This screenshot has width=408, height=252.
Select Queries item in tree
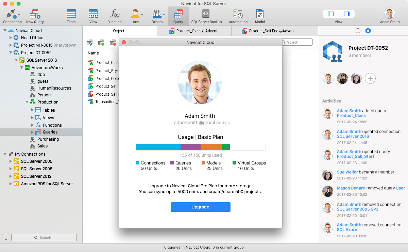click(50, 132)
